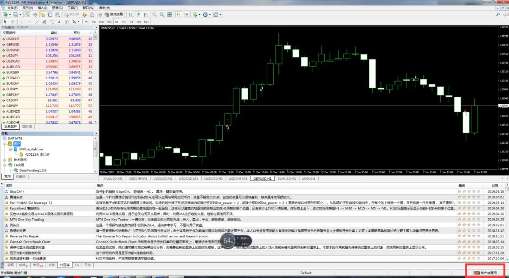Click the zoom out magnifier icon
Screen dimensions: 509x278
click(161, 14)
